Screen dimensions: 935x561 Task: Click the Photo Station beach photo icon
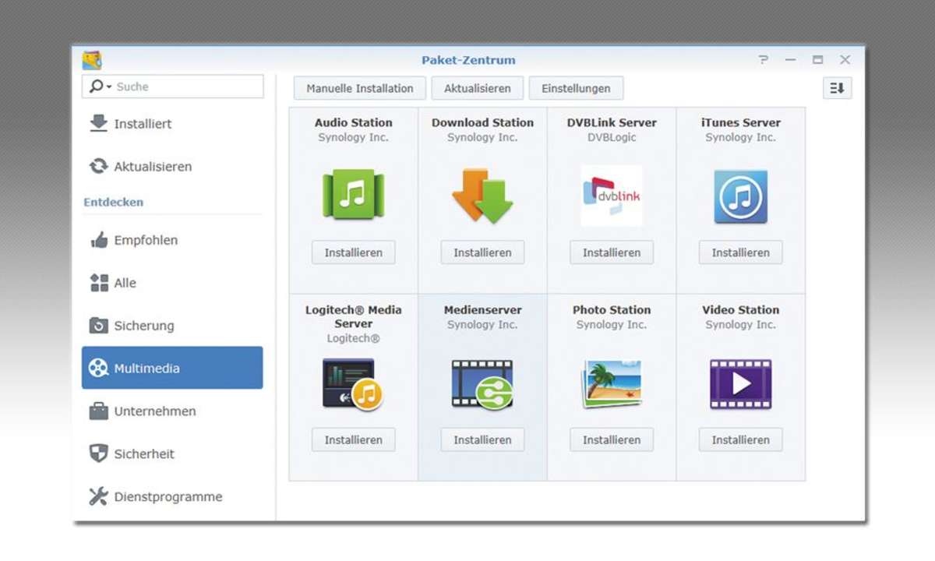coord(612,384)
